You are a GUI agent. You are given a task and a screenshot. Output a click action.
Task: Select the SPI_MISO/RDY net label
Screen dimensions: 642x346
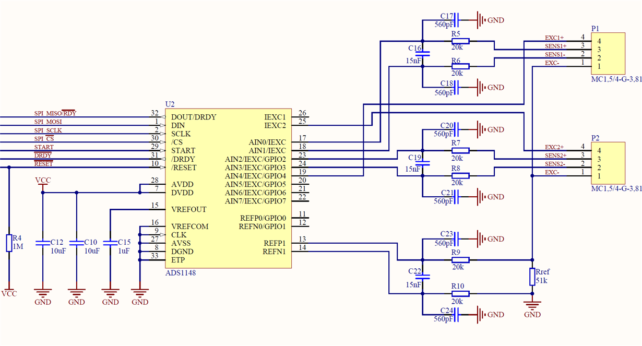tap(55, 113)
